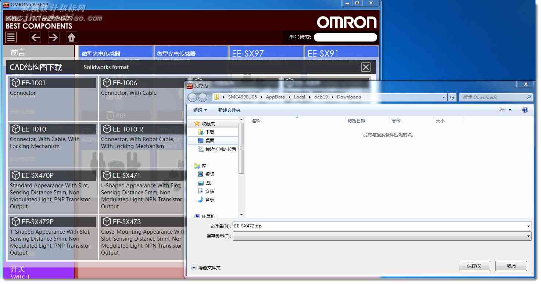Open the 保存类型 file type dropdown
This screenshot has height=284, width=541.
pyautogui.click(x=382, y=236)
